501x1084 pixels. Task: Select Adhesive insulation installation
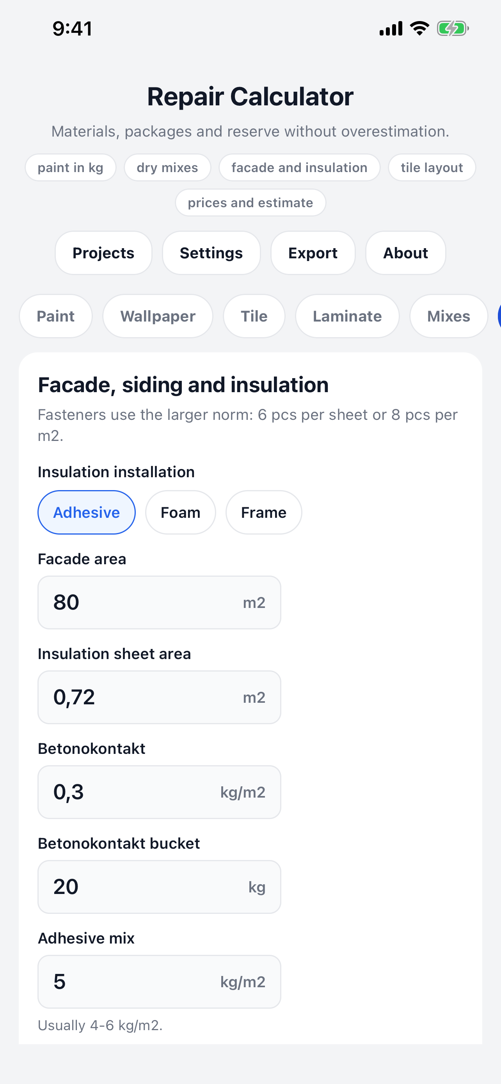87,512
